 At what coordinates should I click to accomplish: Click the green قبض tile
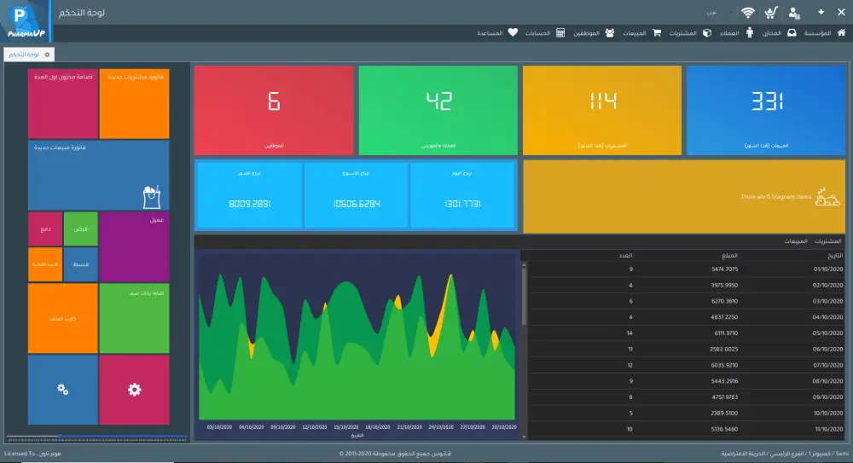click(80, 229)
